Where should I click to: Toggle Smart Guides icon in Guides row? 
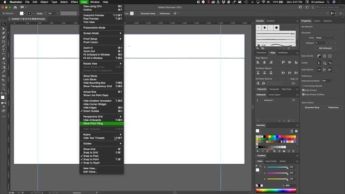330,63
